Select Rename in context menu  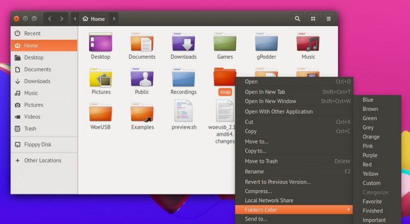(x=294, y=172)
